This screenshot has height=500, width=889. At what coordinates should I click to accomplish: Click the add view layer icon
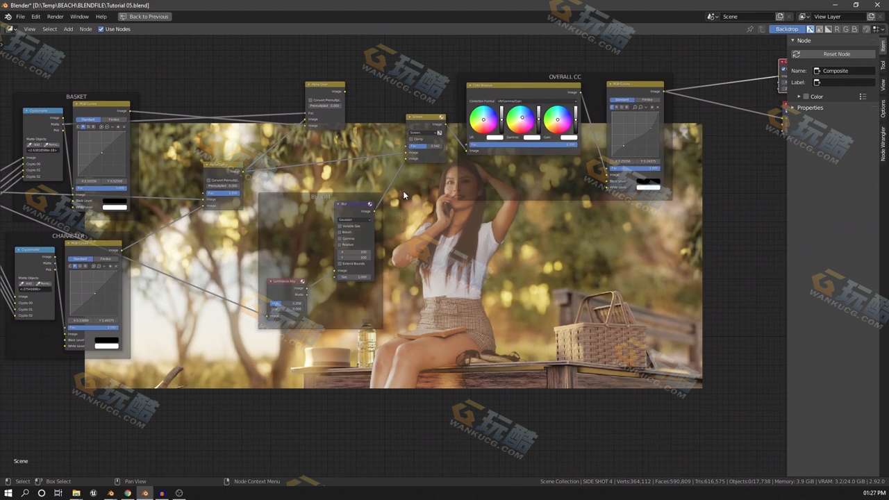click(x=871, y=17)
